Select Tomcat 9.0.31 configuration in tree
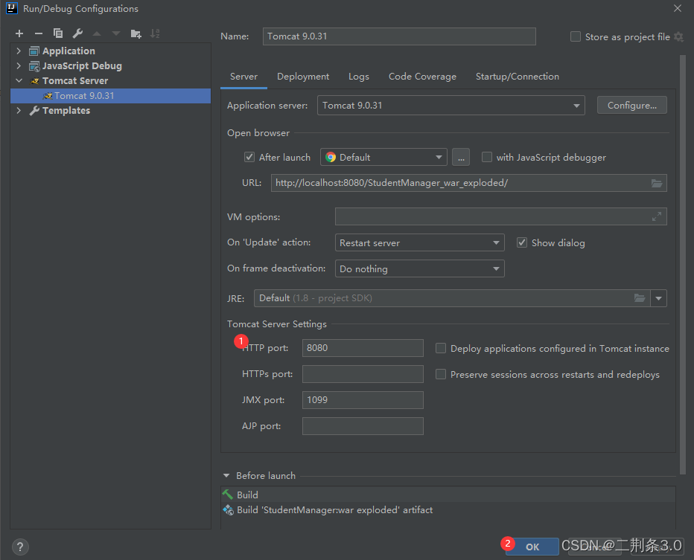694x560 pixels. click(110, 95)
